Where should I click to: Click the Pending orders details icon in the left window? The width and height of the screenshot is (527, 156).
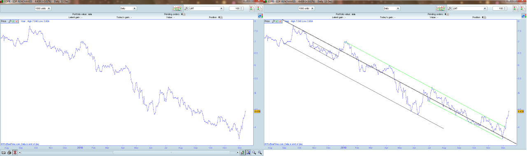click(184, 14)
